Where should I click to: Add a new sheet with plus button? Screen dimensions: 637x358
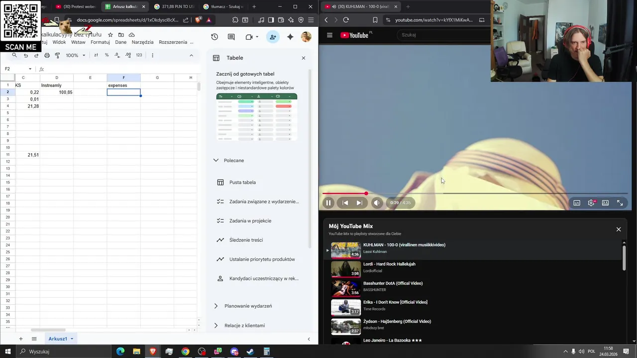click(20, 339)
